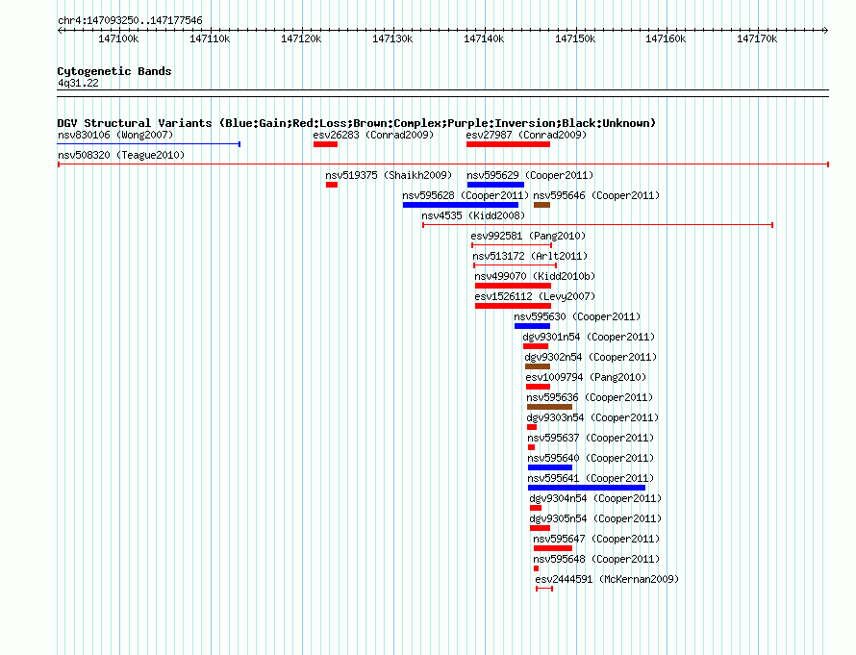Click esv1009794 (Pang2010) label
Screen dimensions: 856x655
tap(586, 377)
